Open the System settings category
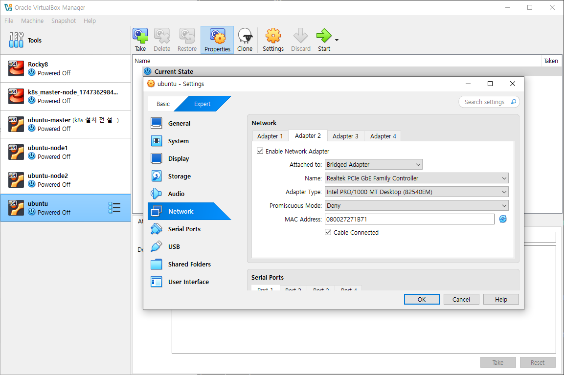Viewport: 564px width, 375px height. (x=189, y=141)
